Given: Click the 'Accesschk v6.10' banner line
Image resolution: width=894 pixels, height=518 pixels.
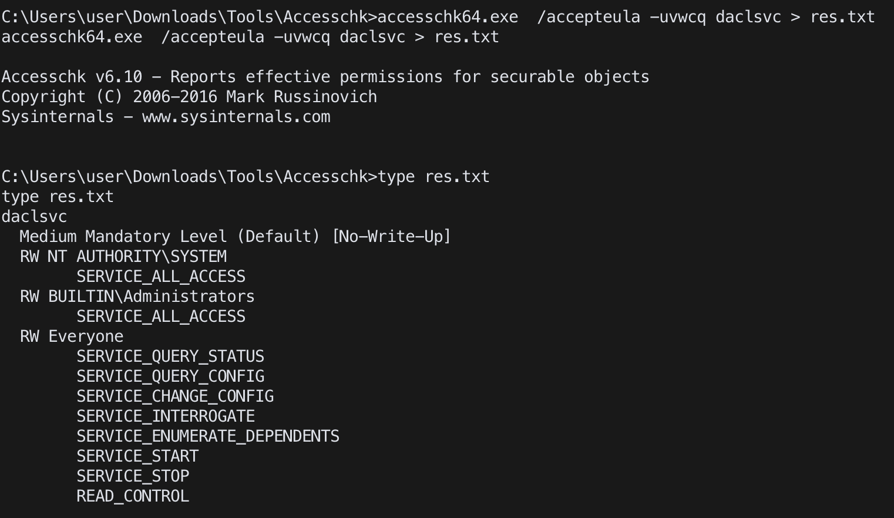Looking at the screenshot, I should [325, 77].
